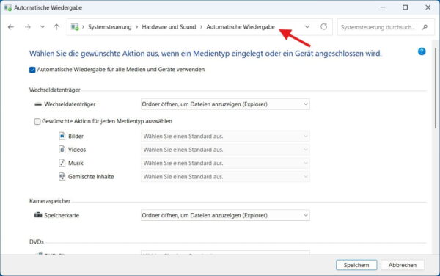Click the Abbrechen button

coord(403,265)
